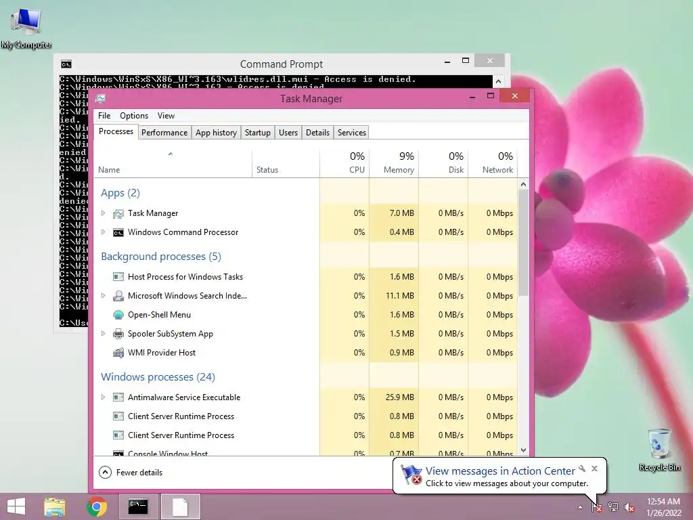The image size is (693, 520).
Task: Click the Action Center flag tray icon
Action: 597,506
